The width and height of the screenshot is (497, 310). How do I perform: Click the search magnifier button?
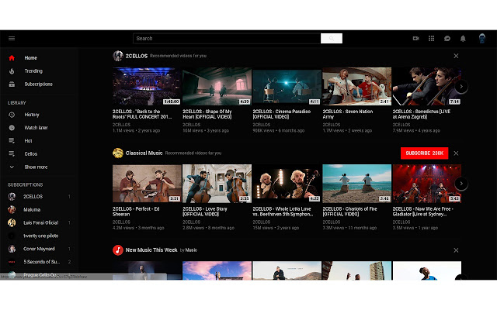click(332, 38)
